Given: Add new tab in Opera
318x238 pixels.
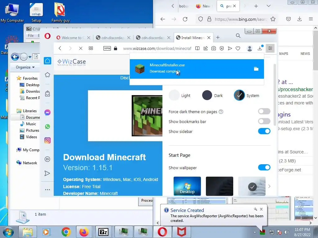Looking at the screenshot, I should [x=218, y=37].
